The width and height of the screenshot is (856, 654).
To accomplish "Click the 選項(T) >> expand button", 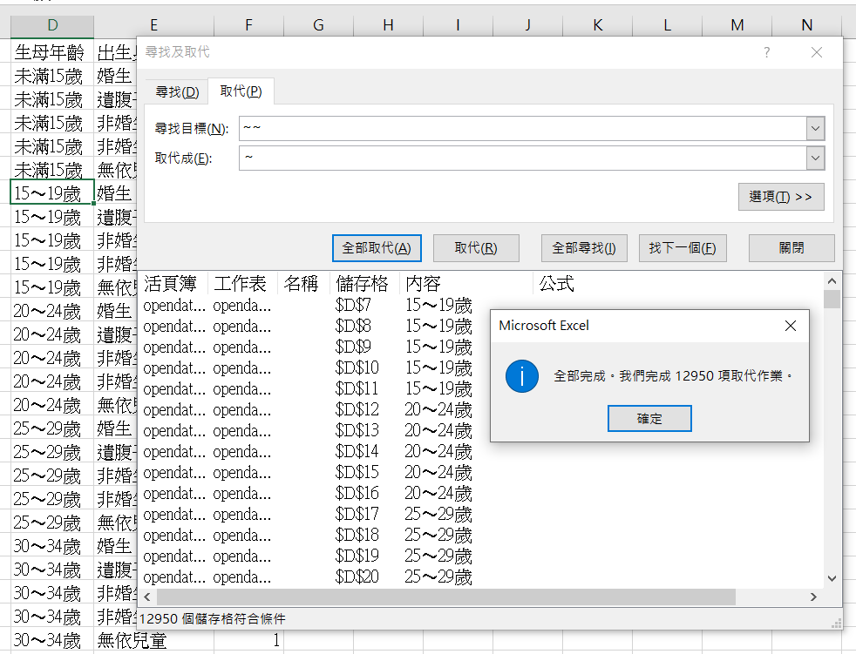I will click(780, 197).
